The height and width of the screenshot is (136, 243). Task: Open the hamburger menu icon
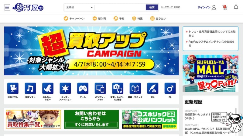pos(7,7)
